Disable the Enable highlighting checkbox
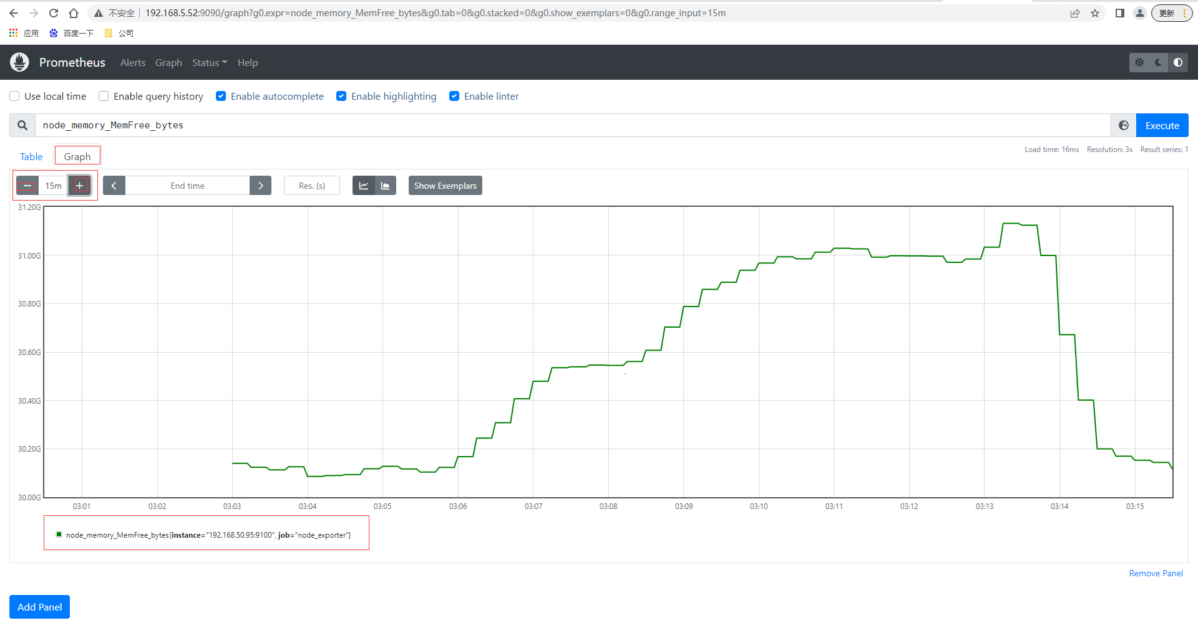Image resolution: width=1198 pixels, height=623 pixels. click(x=341, y=96)
